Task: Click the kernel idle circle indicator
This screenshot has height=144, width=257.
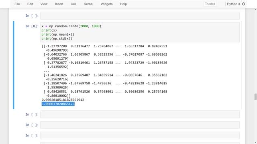Action: click(244, 4)
